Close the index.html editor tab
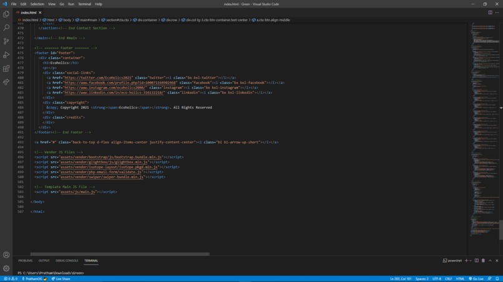The width and height of the screenshot is (503, 282). click(40, 12)
